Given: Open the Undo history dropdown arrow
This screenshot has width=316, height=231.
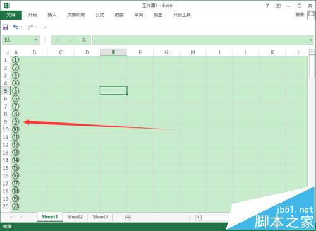Looking at the screenshot, I should coord(21,27).
